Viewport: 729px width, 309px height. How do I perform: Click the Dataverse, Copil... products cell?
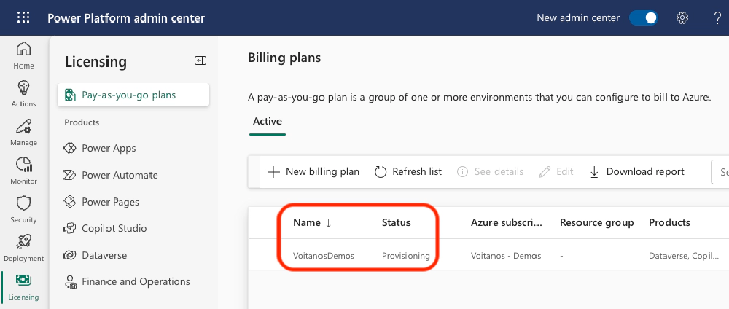(684, 256)
